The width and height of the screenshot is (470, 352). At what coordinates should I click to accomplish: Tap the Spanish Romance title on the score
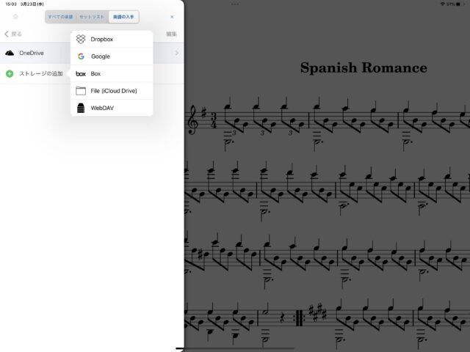tap(363, 68)
